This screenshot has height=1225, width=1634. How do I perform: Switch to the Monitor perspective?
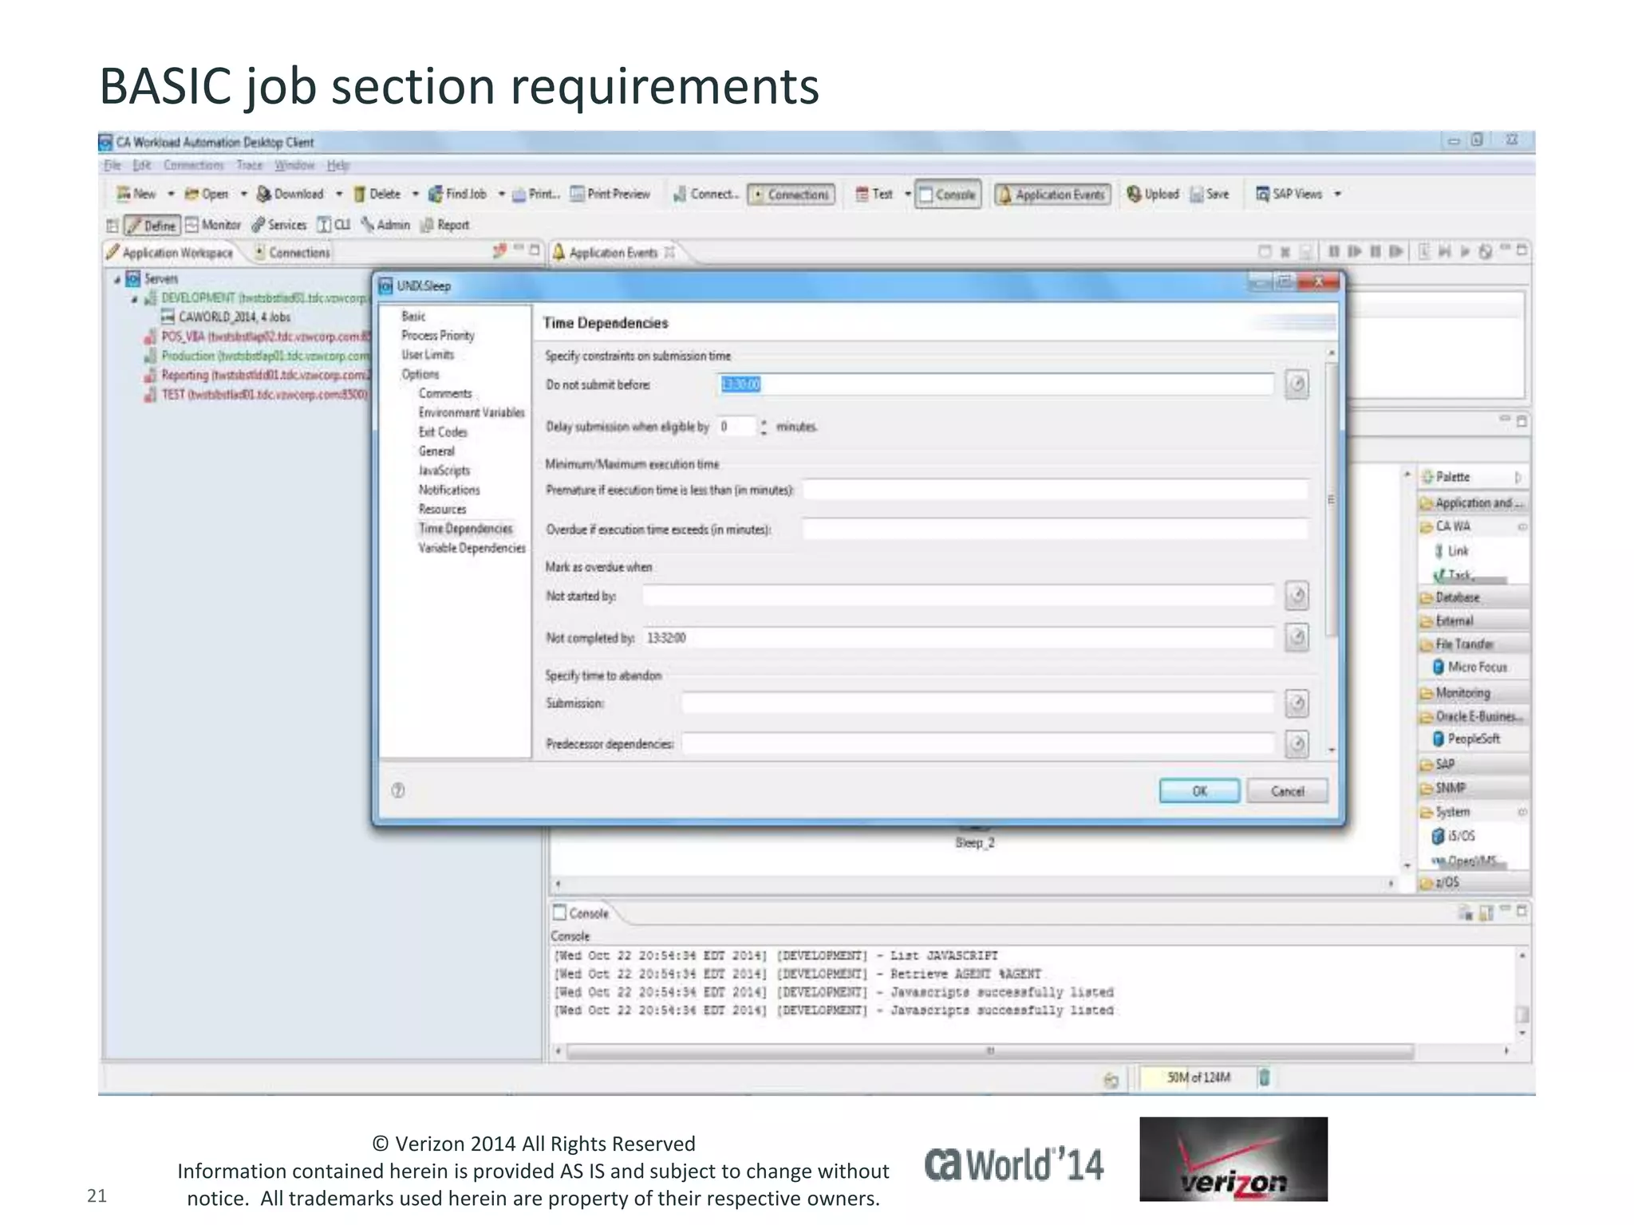click(213, 225)
